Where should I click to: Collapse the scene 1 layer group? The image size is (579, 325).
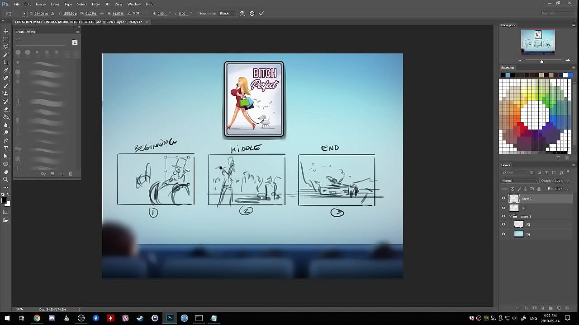pos(510,216)
